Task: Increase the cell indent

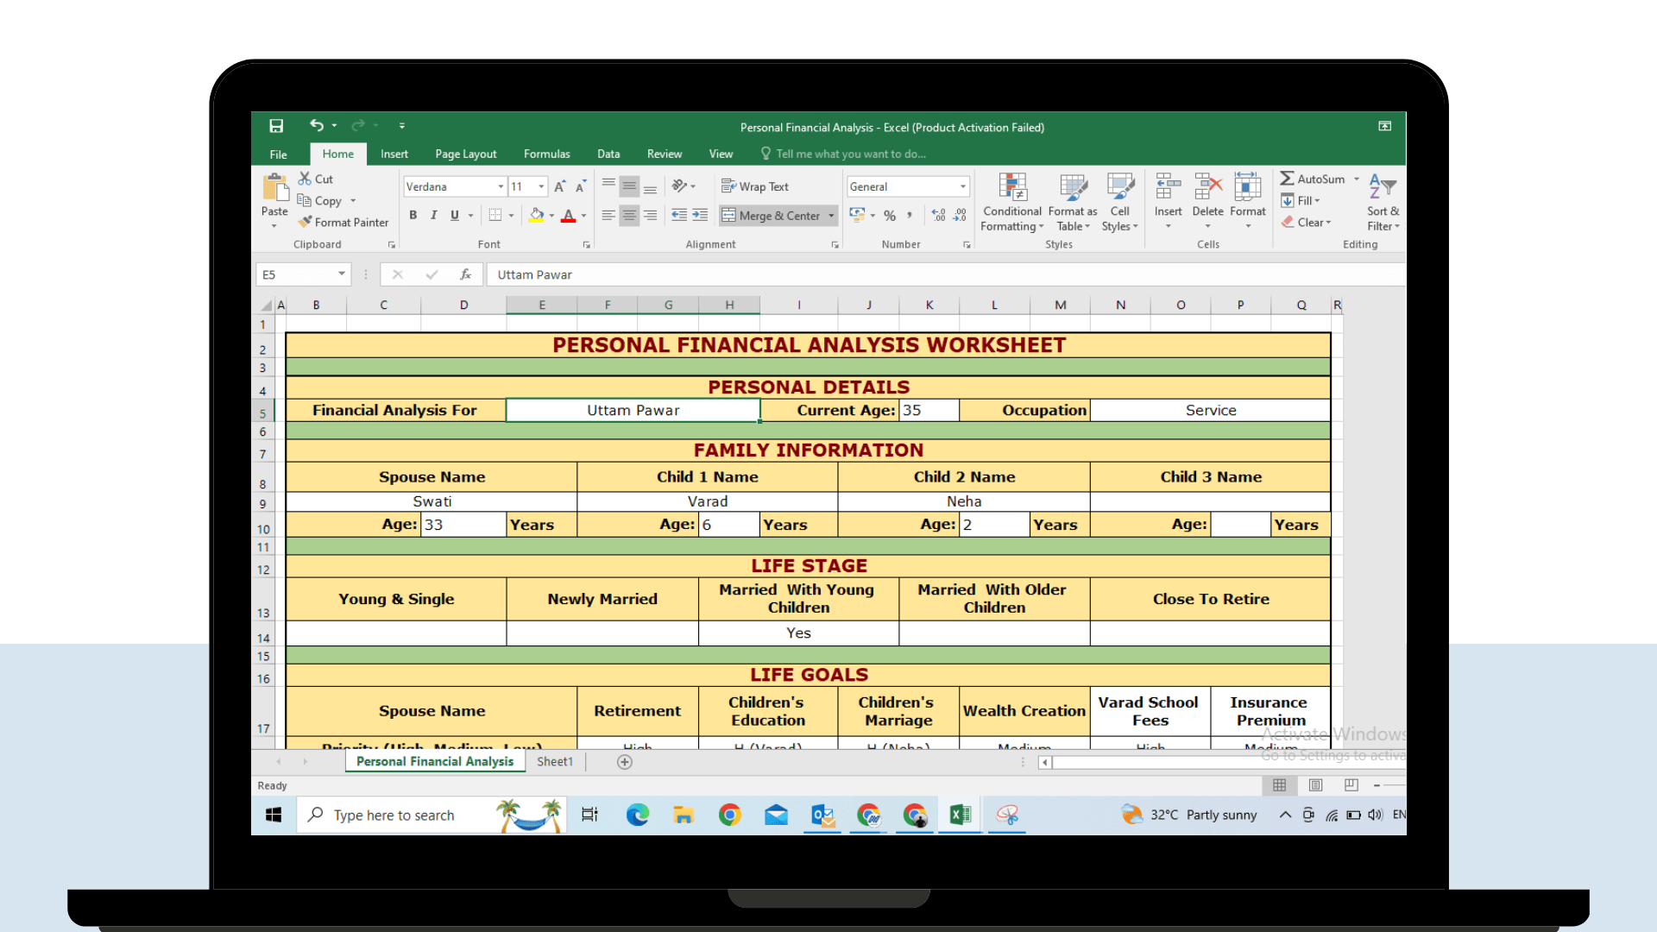Action: coord(700,215)
